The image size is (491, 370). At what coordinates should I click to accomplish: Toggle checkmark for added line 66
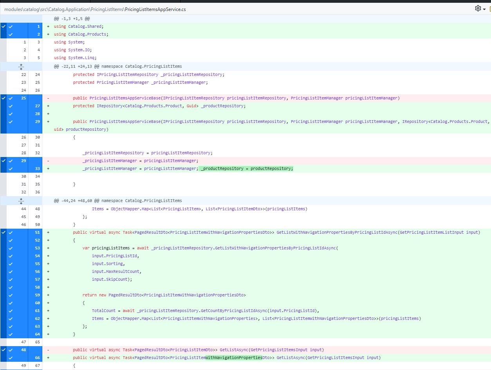(11, 357)
